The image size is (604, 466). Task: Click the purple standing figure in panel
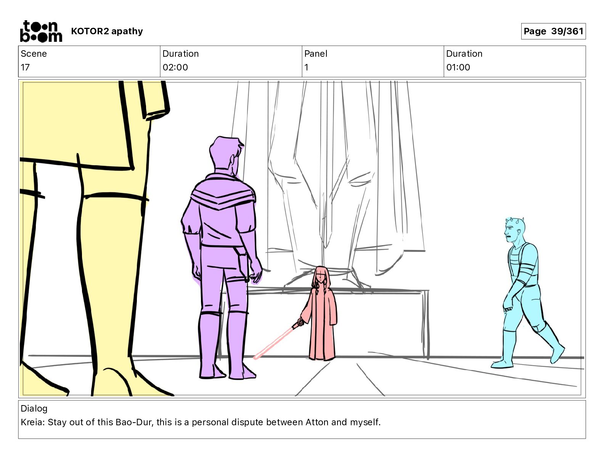221,258
